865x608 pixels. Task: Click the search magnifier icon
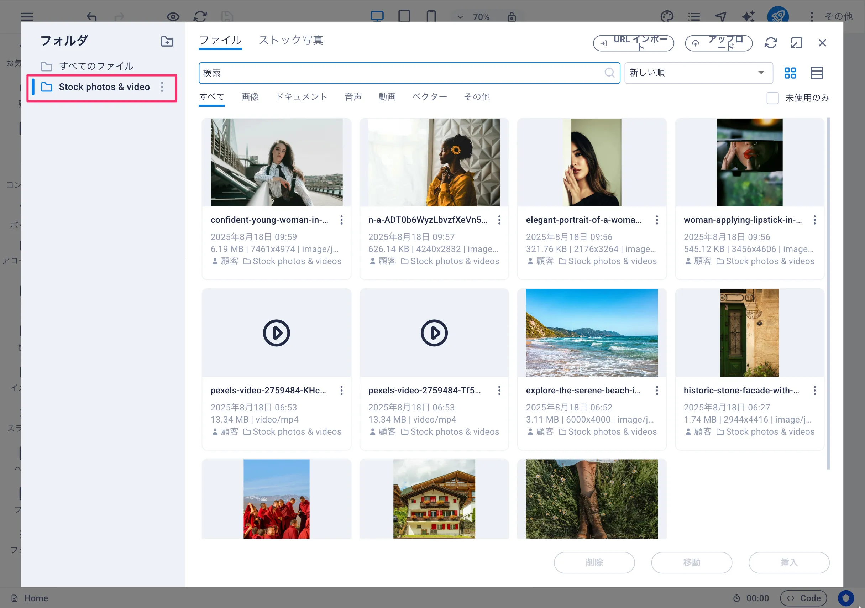pos(609,73)
